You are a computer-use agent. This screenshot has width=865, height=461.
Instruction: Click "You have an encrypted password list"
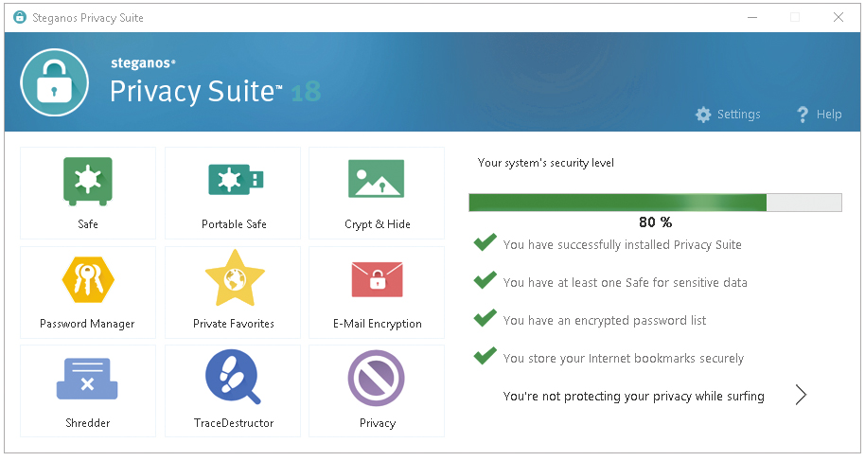tap(605, 321)
